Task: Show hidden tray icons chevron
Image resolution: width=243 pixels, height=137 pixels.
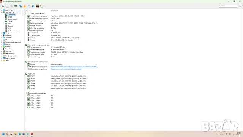Action: (217, 134)
